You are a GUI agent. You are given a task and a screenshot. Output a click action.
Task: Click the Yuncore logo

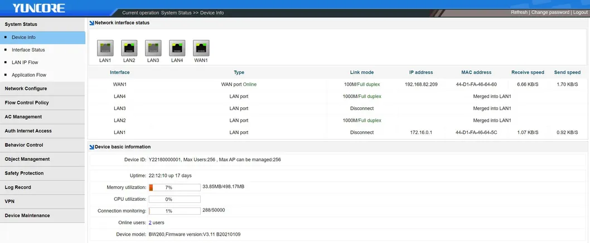pyautogui.click(x=39, y=8)
